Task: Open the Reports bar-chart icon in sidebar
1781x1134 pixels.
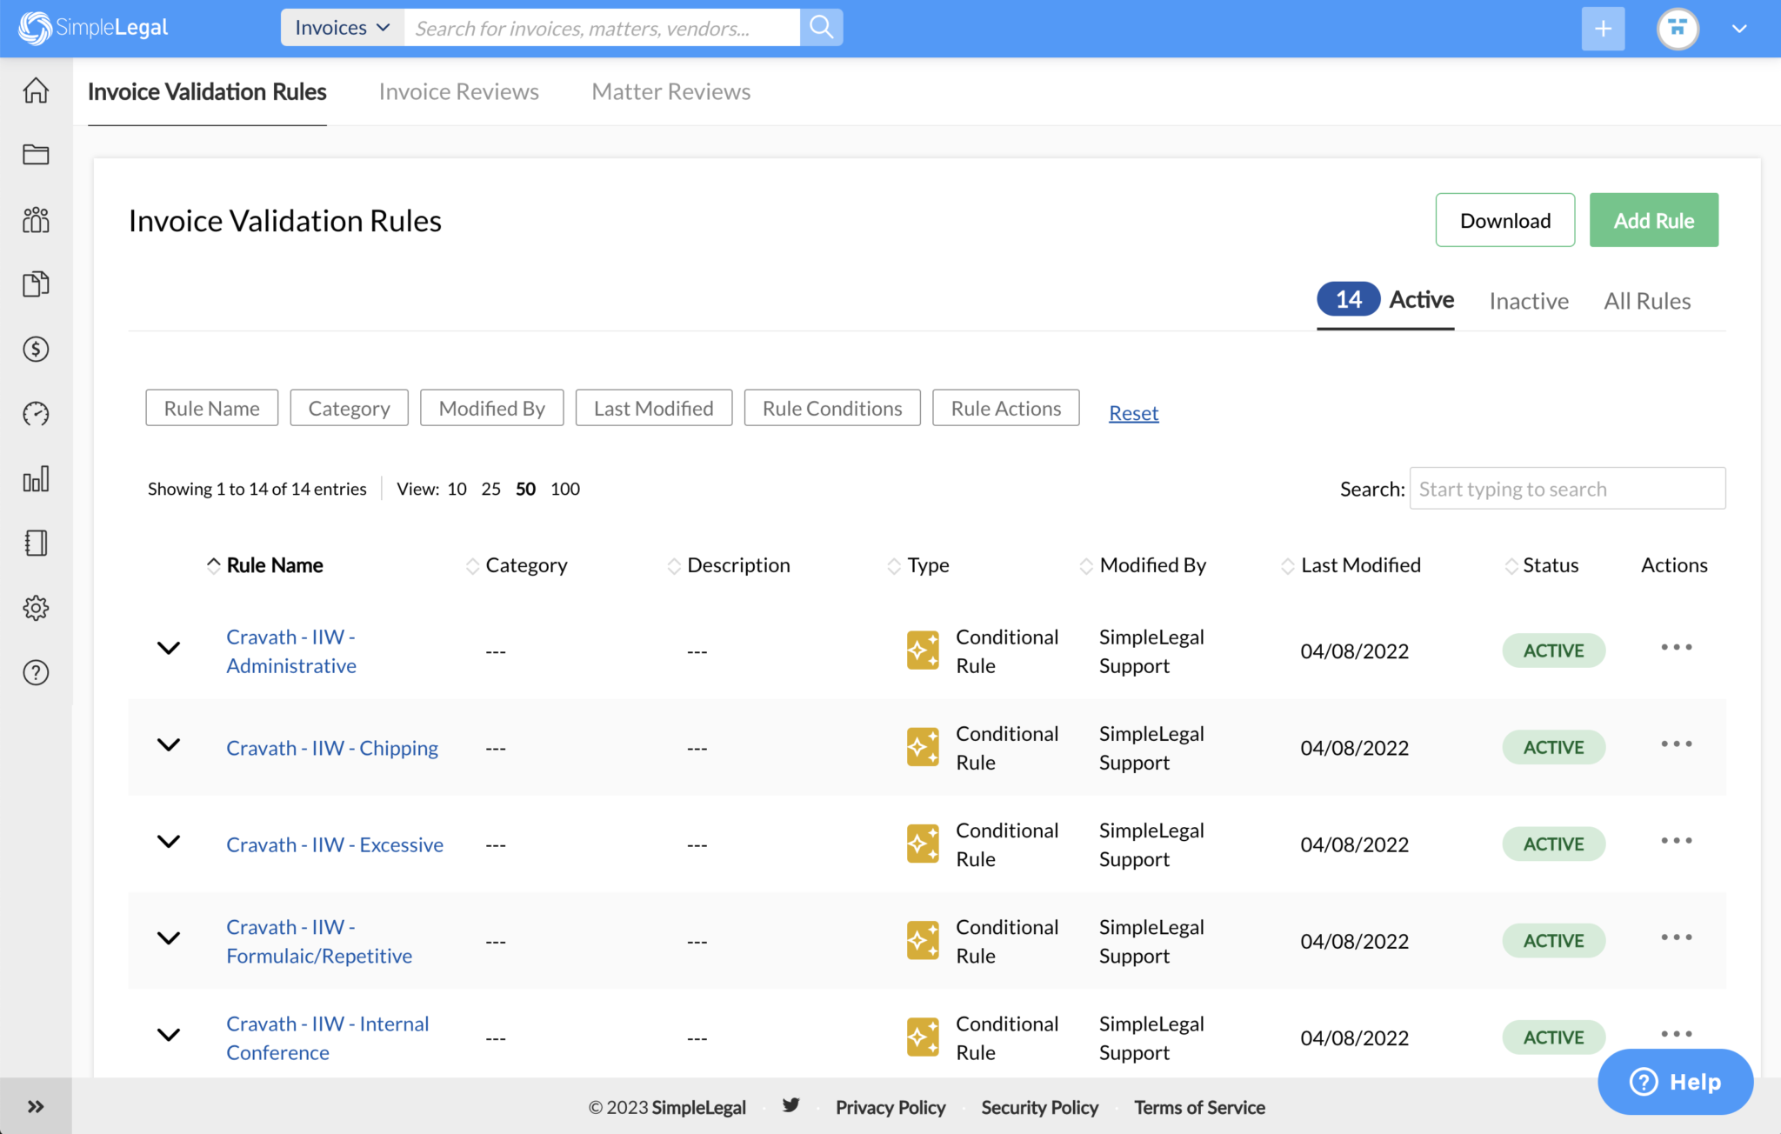Action: (35, 478)
